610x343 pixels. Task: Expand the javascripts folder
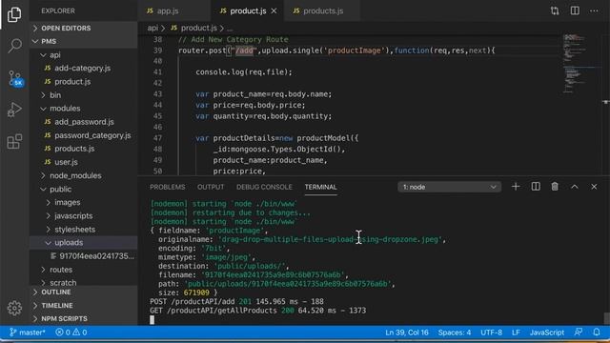[x=83, y=216]
